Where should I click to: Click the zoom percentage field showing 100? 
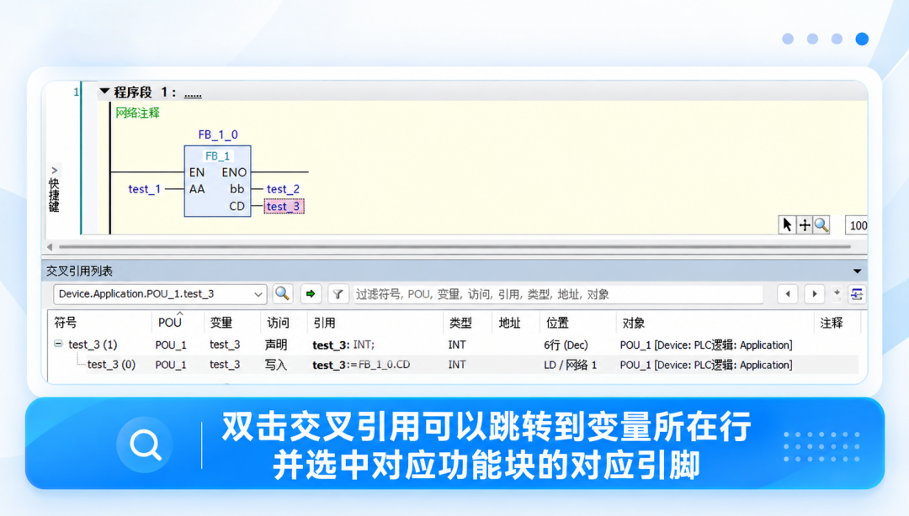point(856,225)
